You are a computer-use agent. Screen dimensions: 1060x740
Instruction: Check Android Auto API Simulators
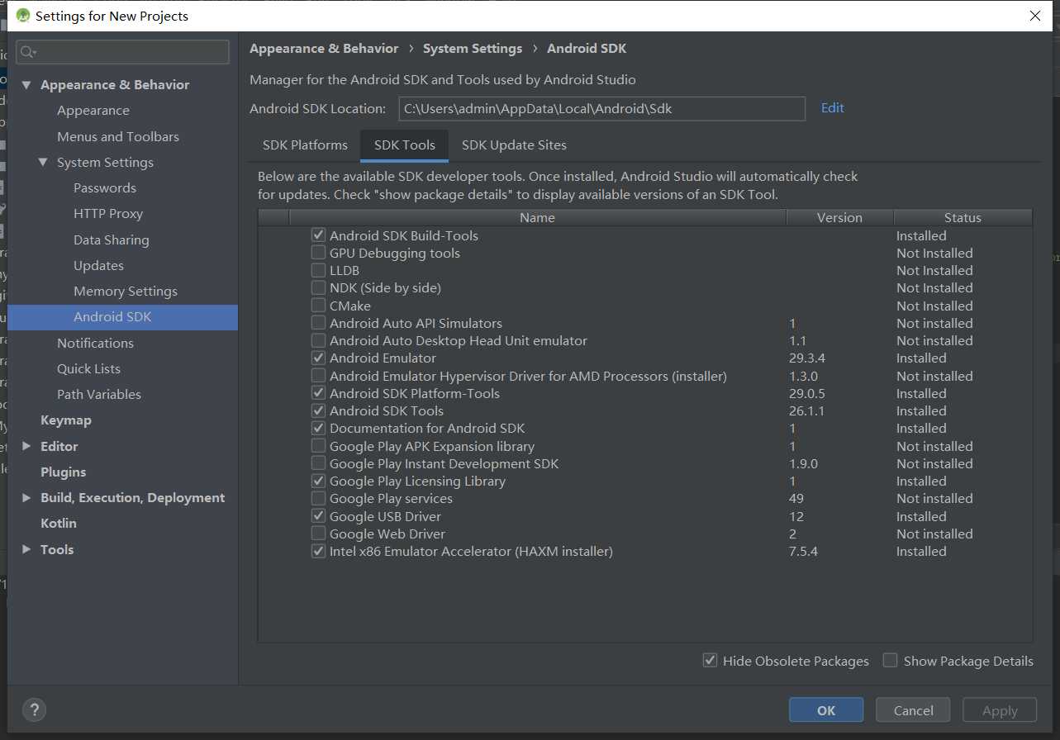coord(318,323)
